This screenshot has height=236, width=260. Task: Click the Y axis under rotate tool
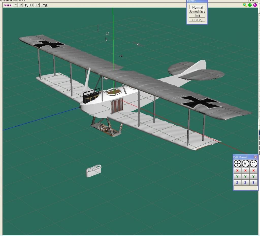(253, 177)
